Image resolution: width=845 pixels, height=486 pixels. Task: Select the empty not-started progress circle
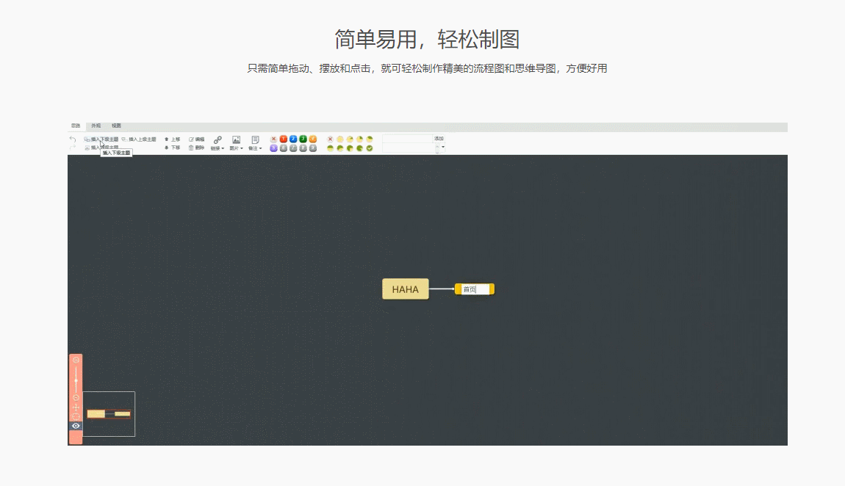pyautogui.click(x=340, y=139)
